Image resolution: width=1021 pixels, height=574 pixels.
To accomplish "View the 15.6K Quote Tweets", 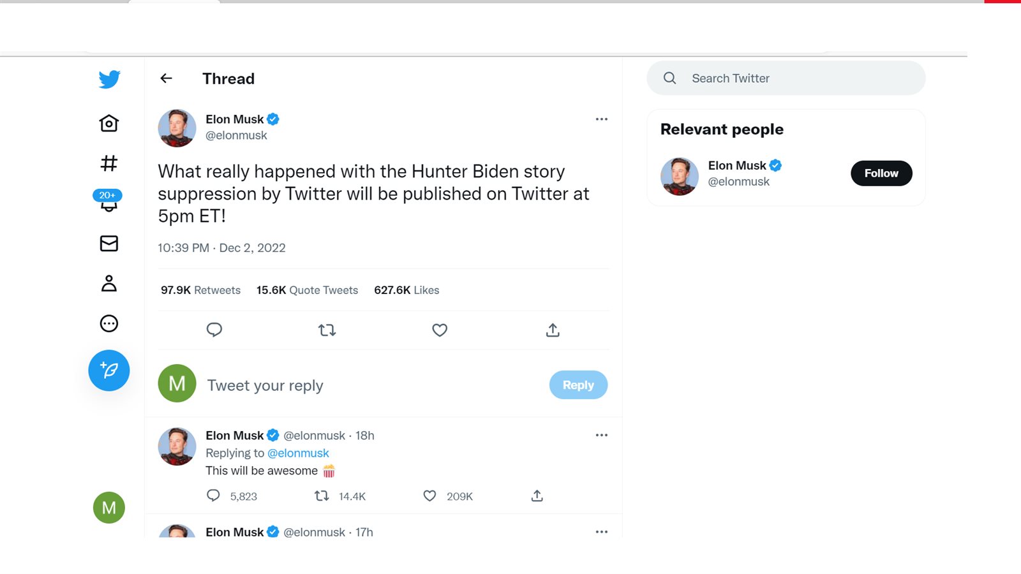I will (x=307, y=290).
